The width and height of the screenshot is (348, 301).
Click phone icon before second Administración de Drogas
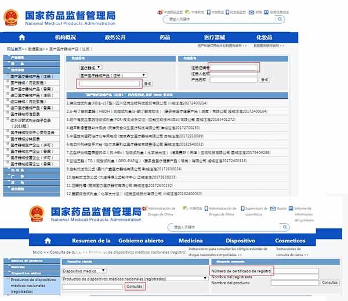(206, 208)
